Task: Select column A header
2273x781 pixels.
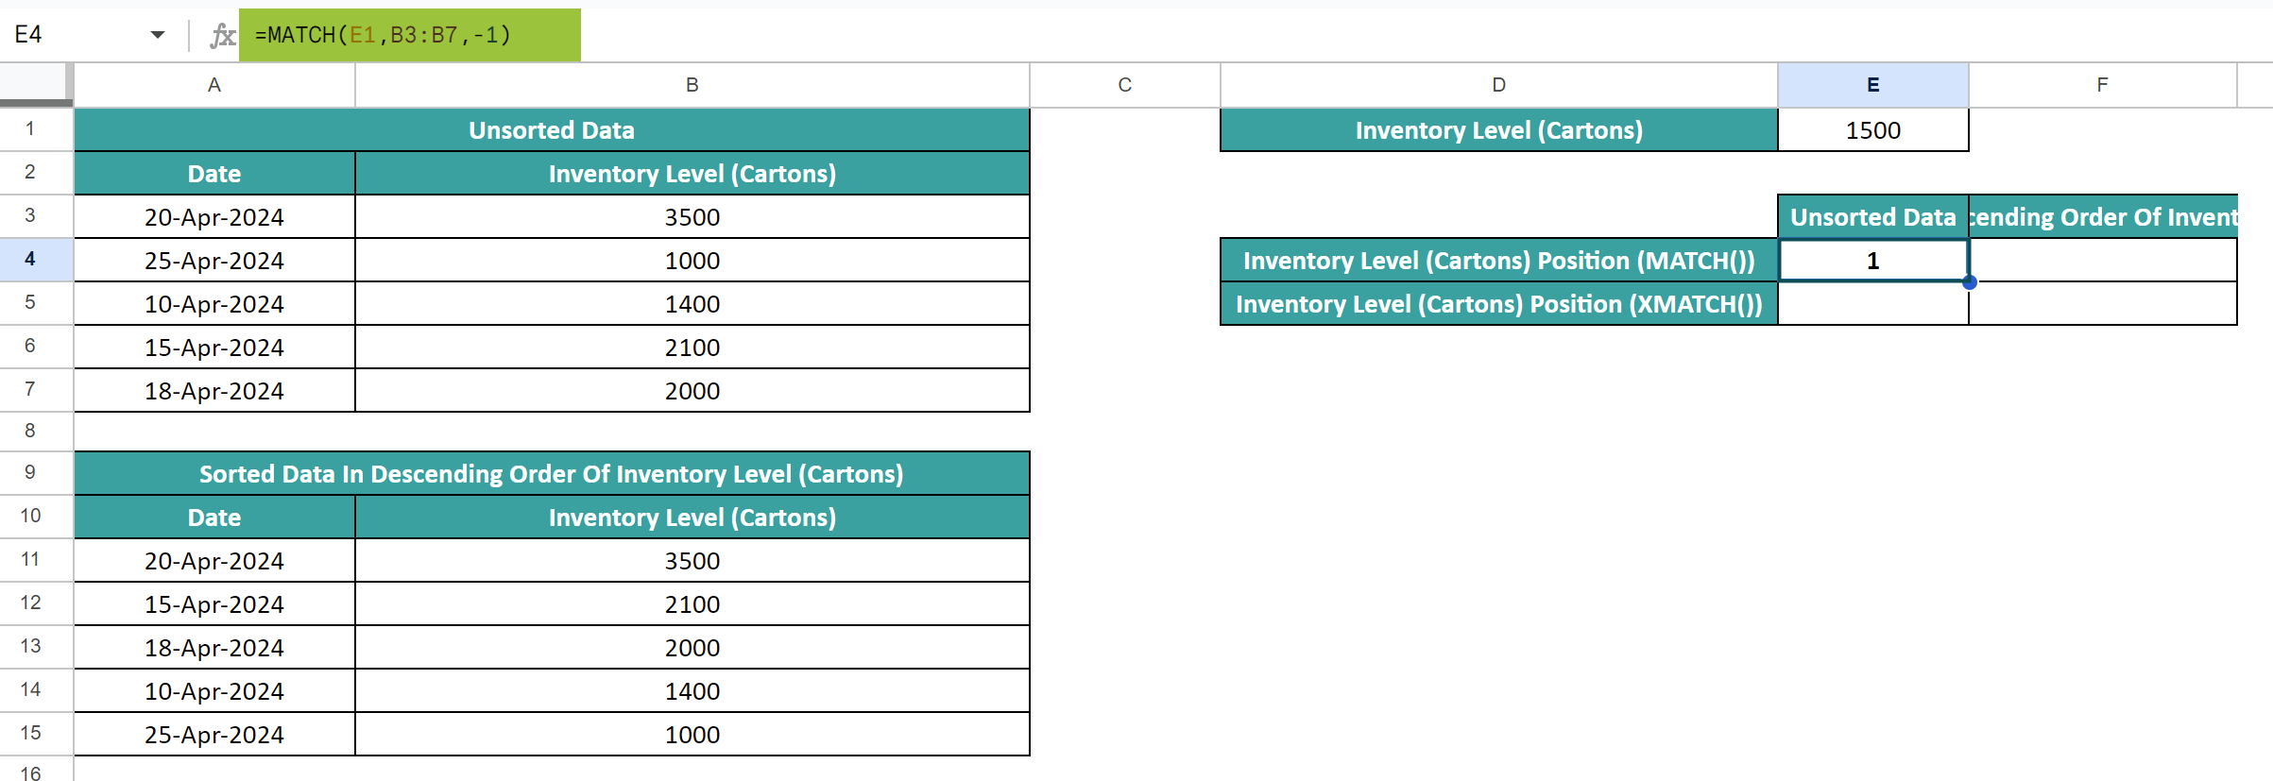Action: (214, 85)
